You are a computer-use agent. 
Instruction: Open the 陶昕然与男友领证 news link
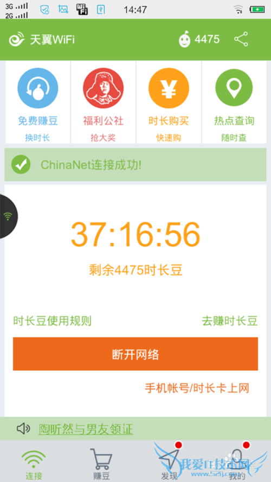pos(86,429)
